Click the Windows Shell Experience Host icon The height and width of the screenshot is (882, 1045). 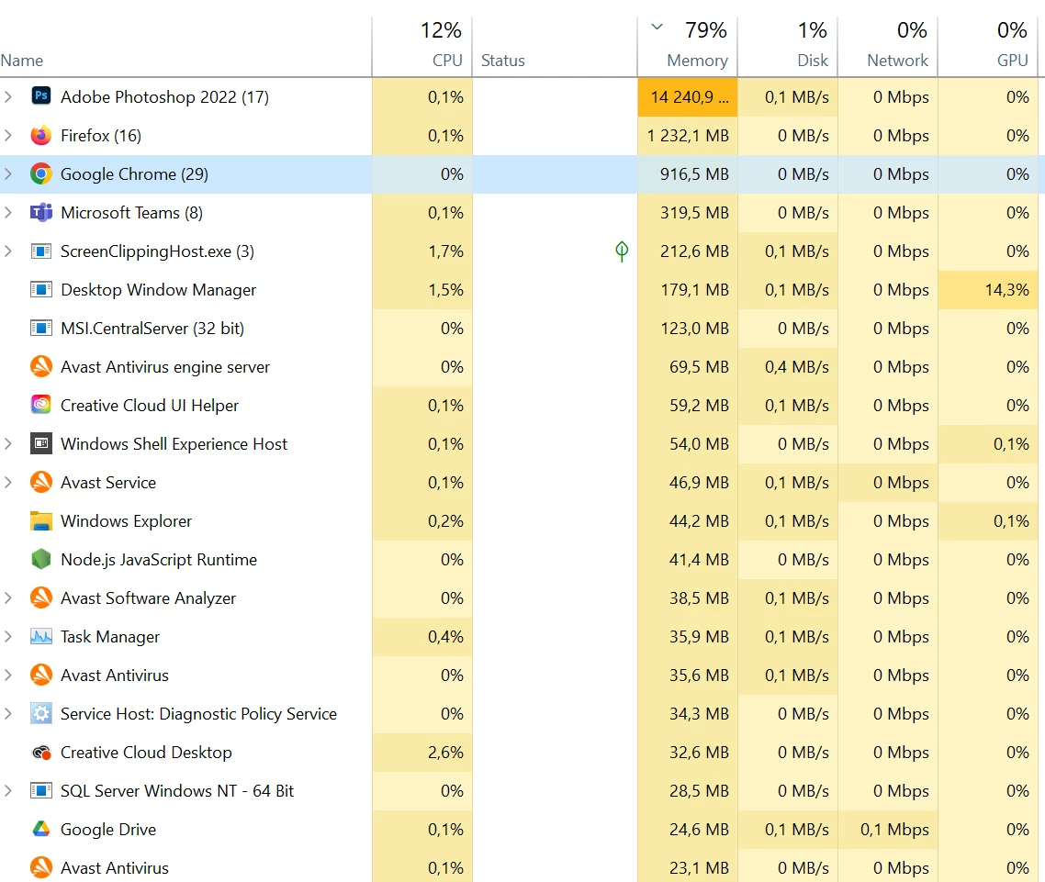(x=40, y=443)
